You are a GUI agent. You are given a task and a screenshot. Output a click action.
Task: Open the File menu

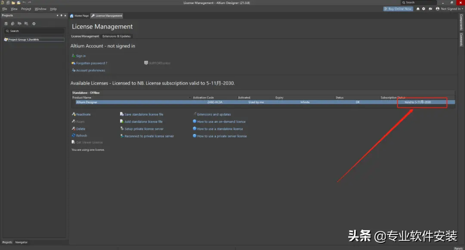[x=5, y=9]
